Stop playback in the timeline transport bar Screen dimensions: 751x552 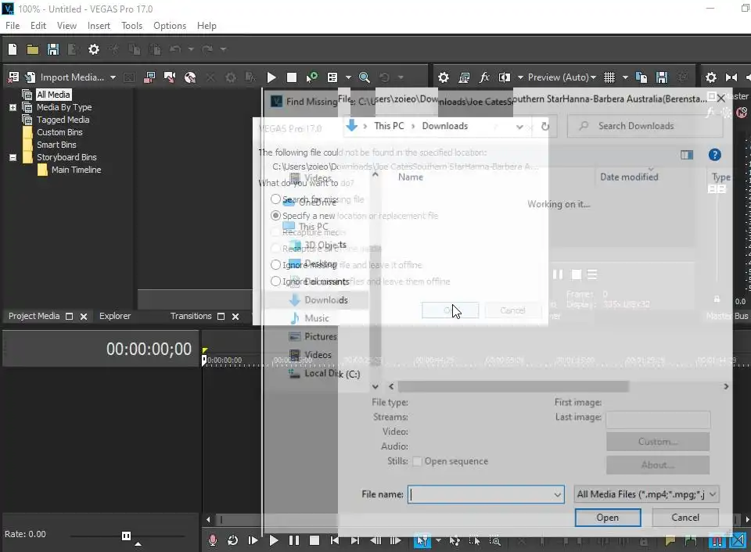click(x=314, y=540)
